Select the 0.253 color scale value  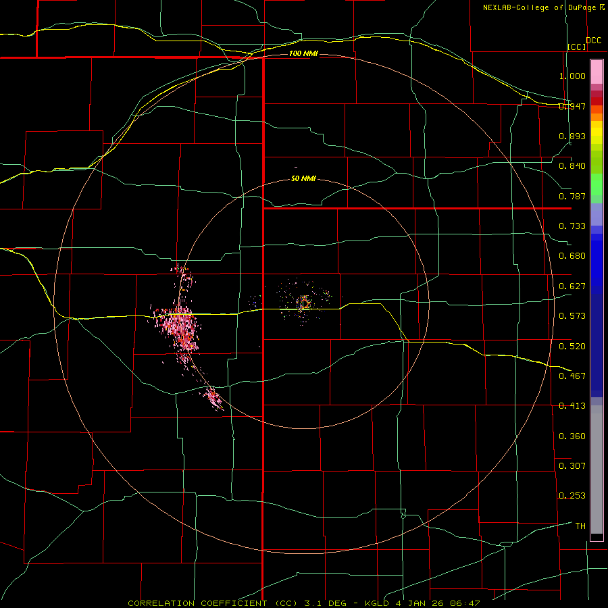572,496
